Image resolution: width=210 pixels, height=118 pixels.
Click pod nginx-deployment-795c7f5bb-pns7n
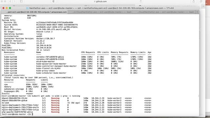click(x=20, y=107)
